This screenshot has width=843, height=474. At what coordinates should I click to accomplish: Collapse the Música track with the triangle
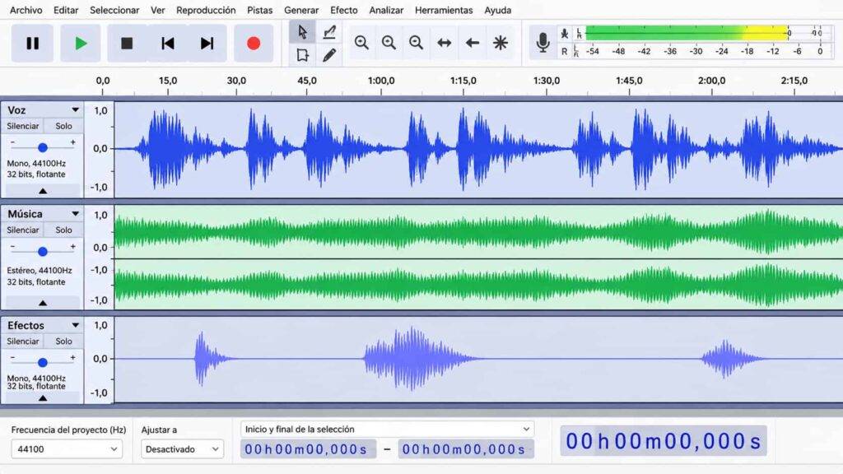[43, 303]
